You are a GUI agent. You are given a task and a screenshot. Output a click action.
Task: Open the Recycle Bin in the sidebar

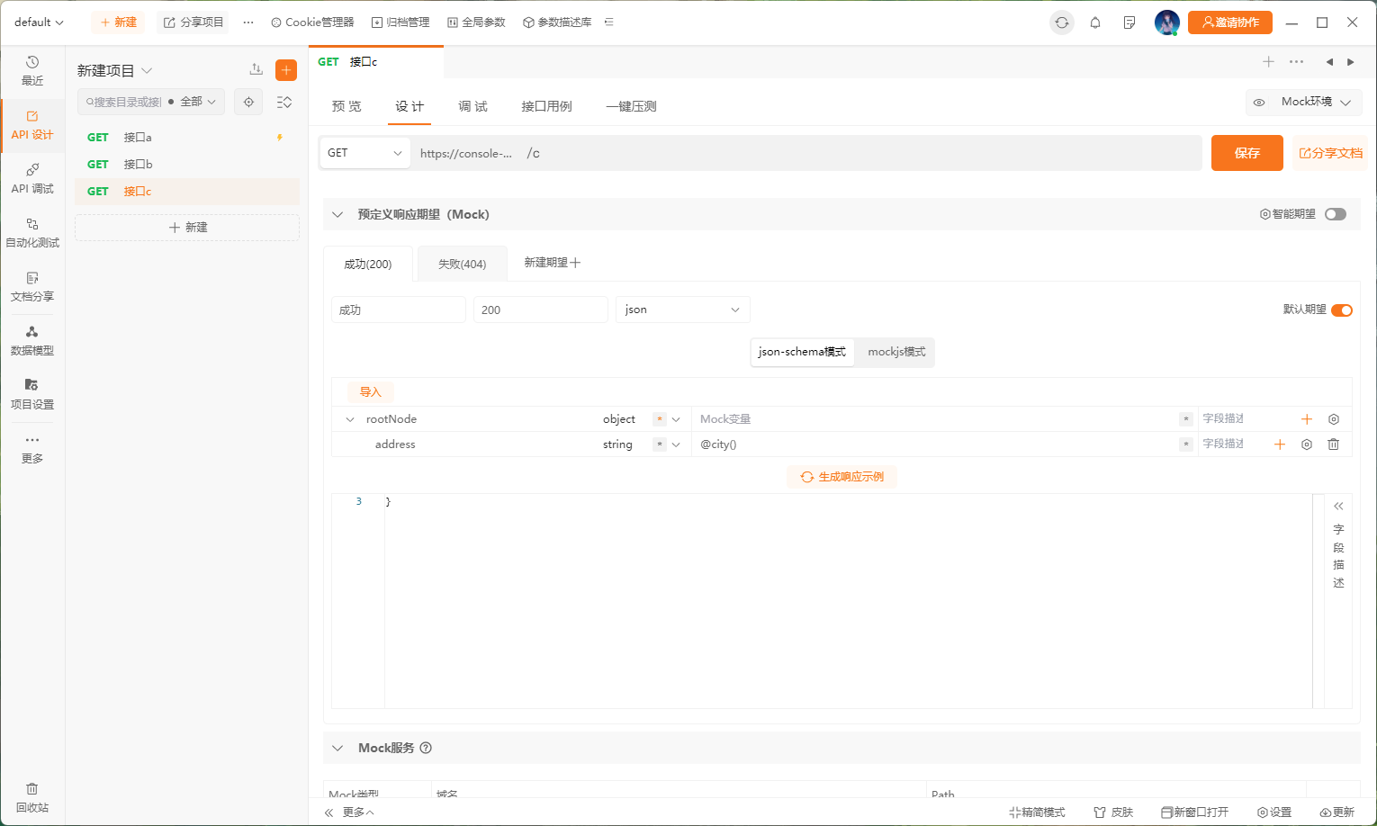(x=32, y=797)
